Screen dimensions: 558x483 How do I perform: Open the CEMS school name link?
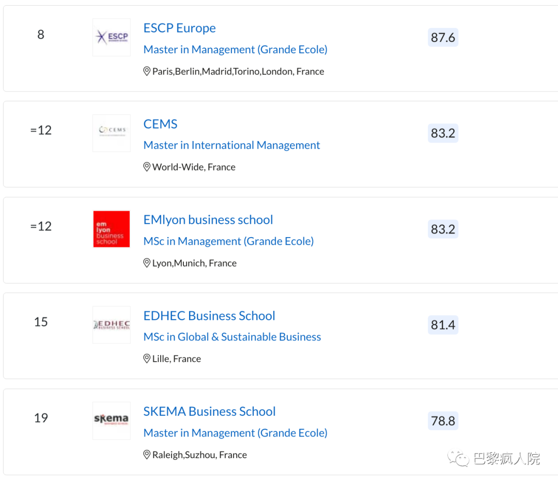pyautogui.click(x=160, y=124)
